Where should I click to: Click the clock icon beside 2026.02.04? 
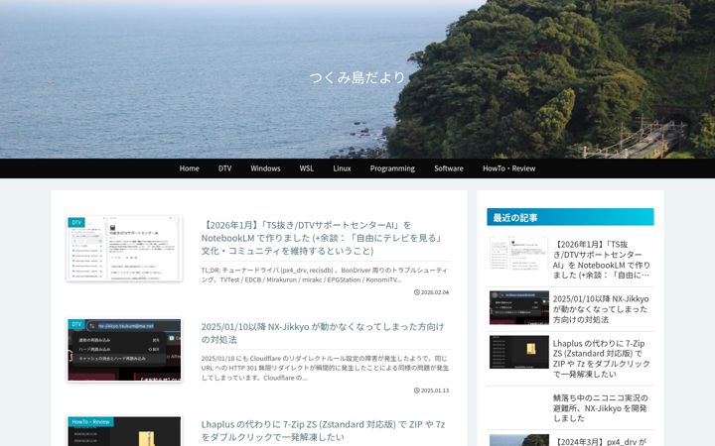tap(416, 292)
